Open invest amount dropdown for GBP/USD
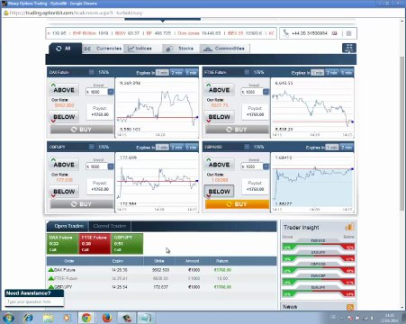Viewport: 406px width, 324px height. [x=266, y=166]
